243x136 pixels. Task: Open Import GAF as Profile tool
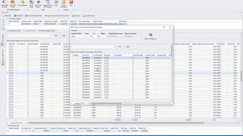point(4,4)
